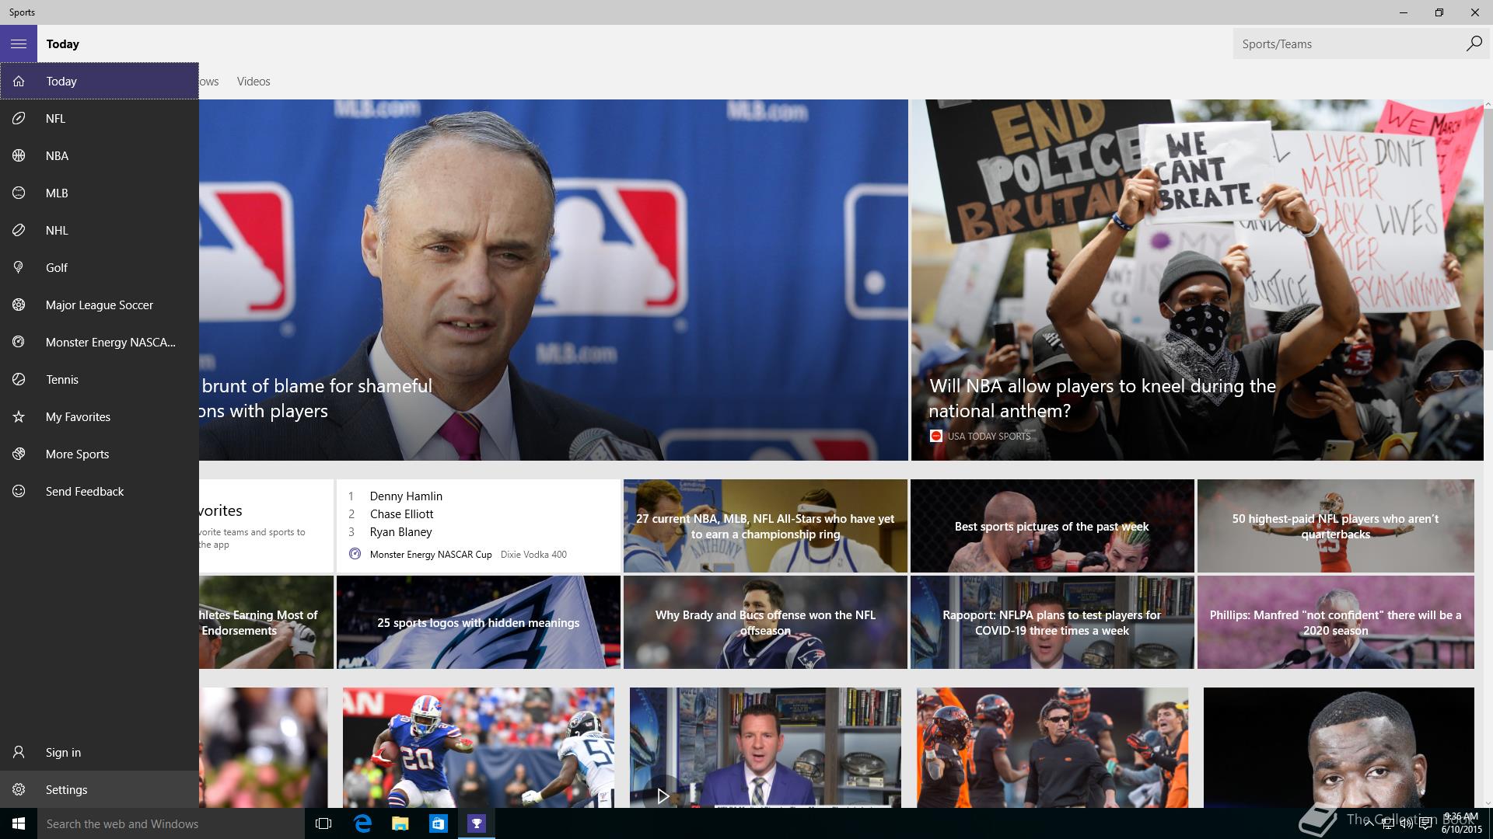Launch Microsoft Edge from the taskbar

[x=362, y=823]
